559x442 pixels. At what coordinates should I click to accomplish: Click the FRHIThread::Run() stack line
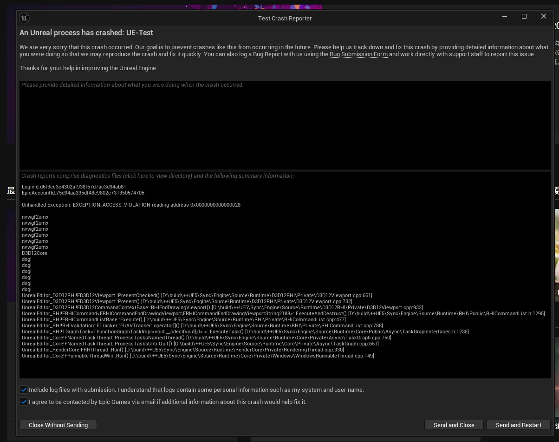(x=183, y=350)
